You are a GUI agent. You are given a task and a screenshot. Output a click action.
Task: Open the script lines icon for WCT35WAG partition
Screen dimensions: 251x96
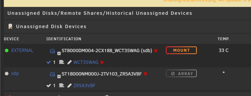(62, 62)
